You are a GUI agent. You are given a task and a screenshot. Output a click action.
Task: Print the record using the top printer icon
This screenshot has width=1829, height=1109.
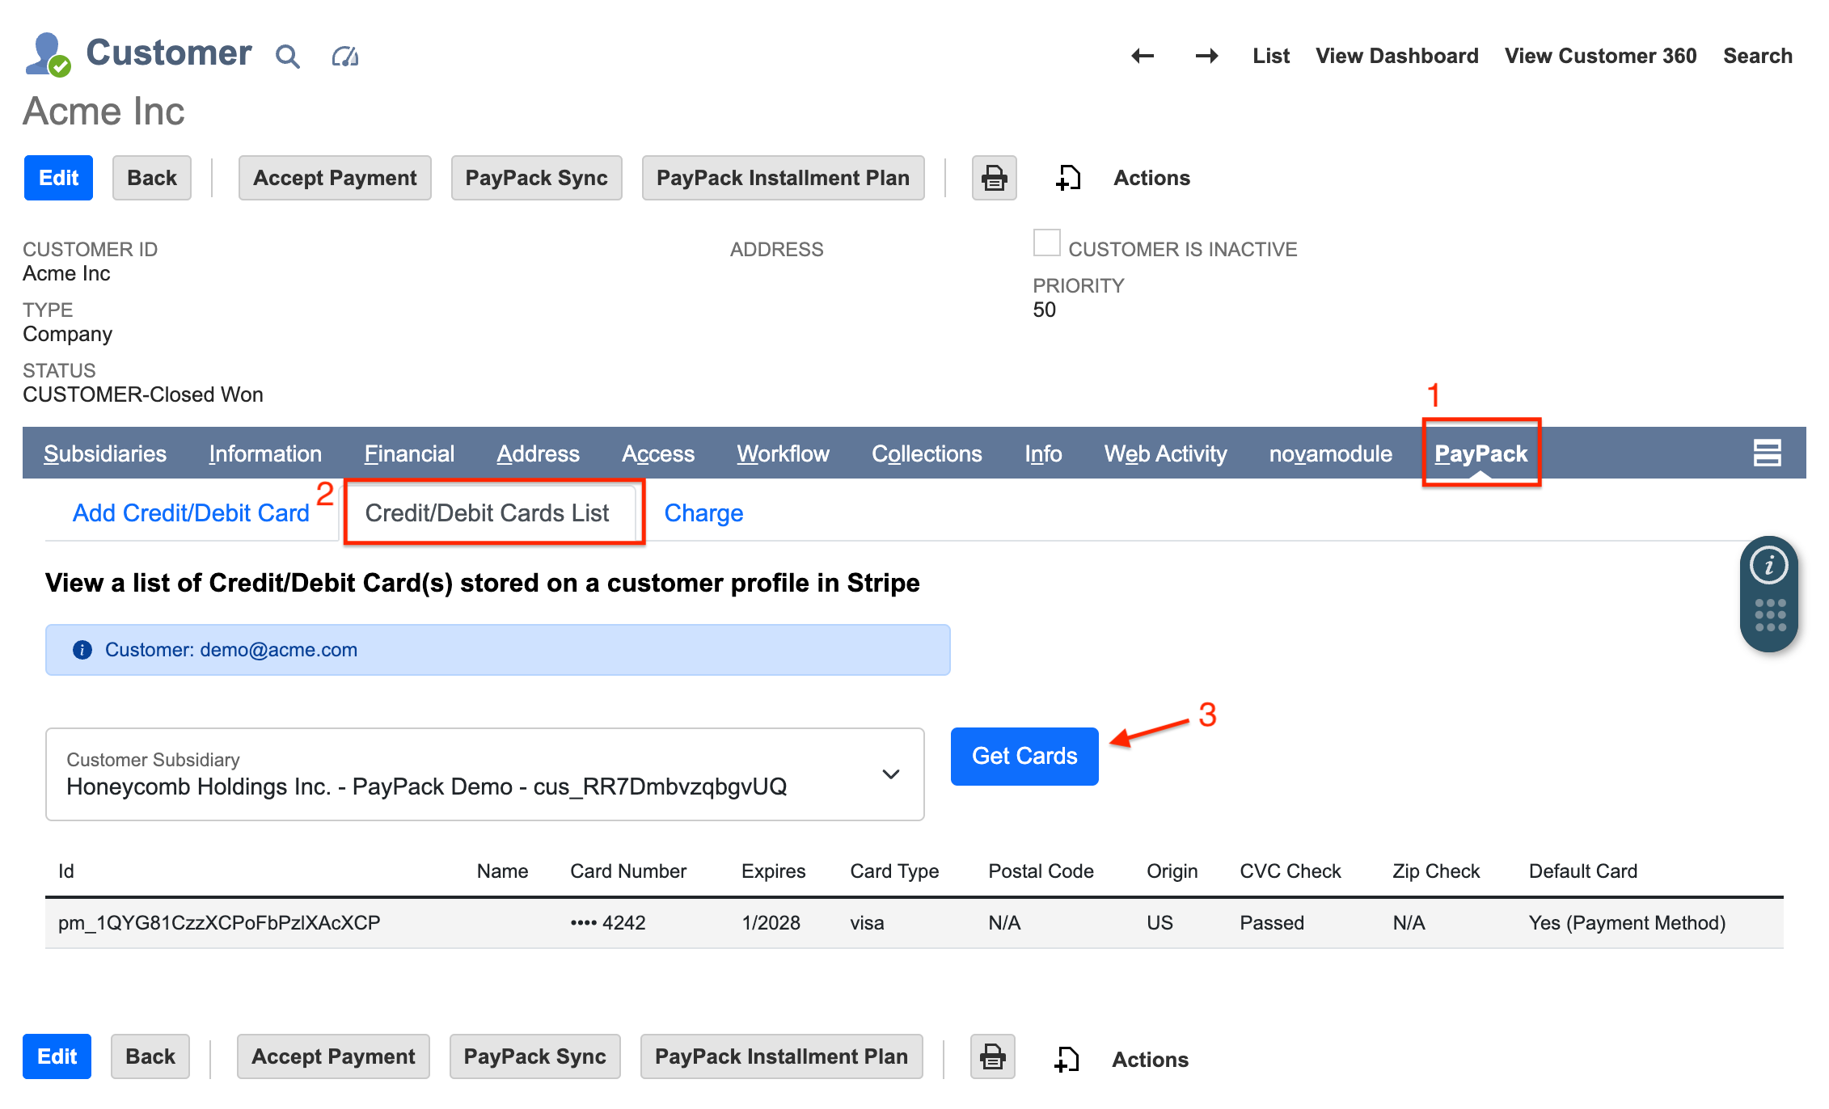point(994,177)
